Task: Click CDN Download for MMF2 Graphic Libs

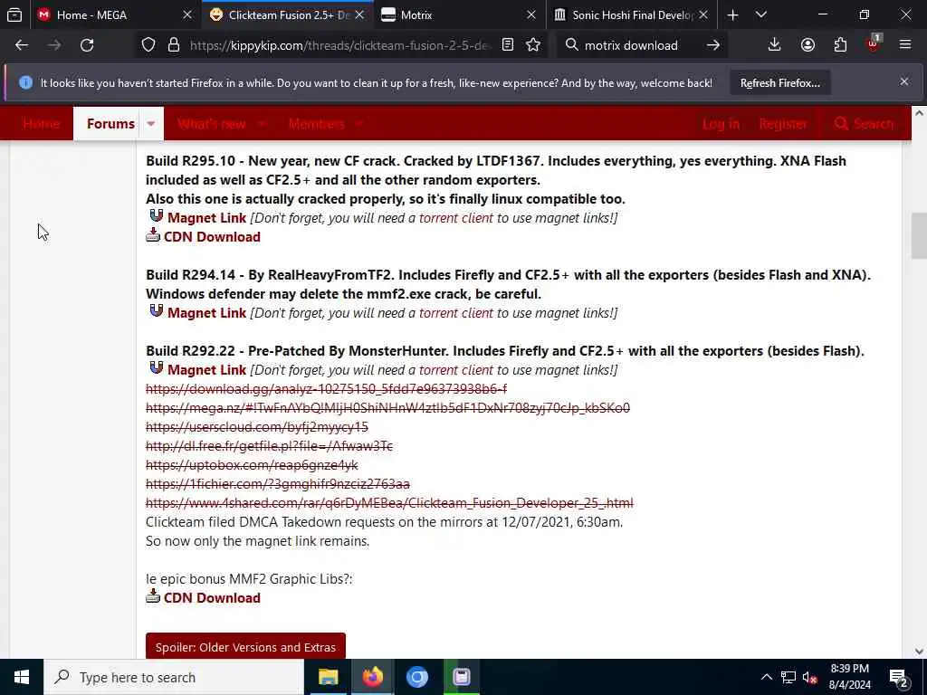Action: (x=212, y=597)
